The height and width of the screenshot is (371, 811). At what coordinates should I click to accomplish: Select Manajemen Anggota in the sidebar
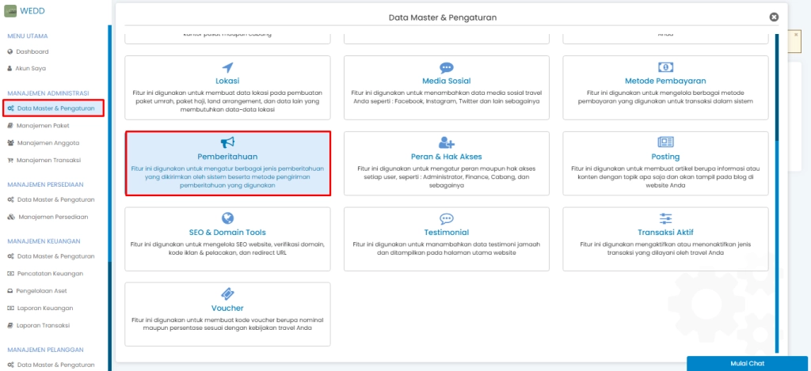tap(47, 142)
